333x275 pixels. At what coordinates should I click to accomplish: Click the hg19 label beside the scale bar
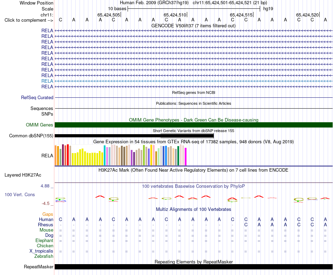[268, 9]
